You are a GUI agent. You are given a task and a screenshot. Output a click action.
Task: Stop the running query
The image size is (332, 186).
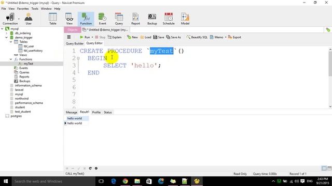[x=100, y=37]
